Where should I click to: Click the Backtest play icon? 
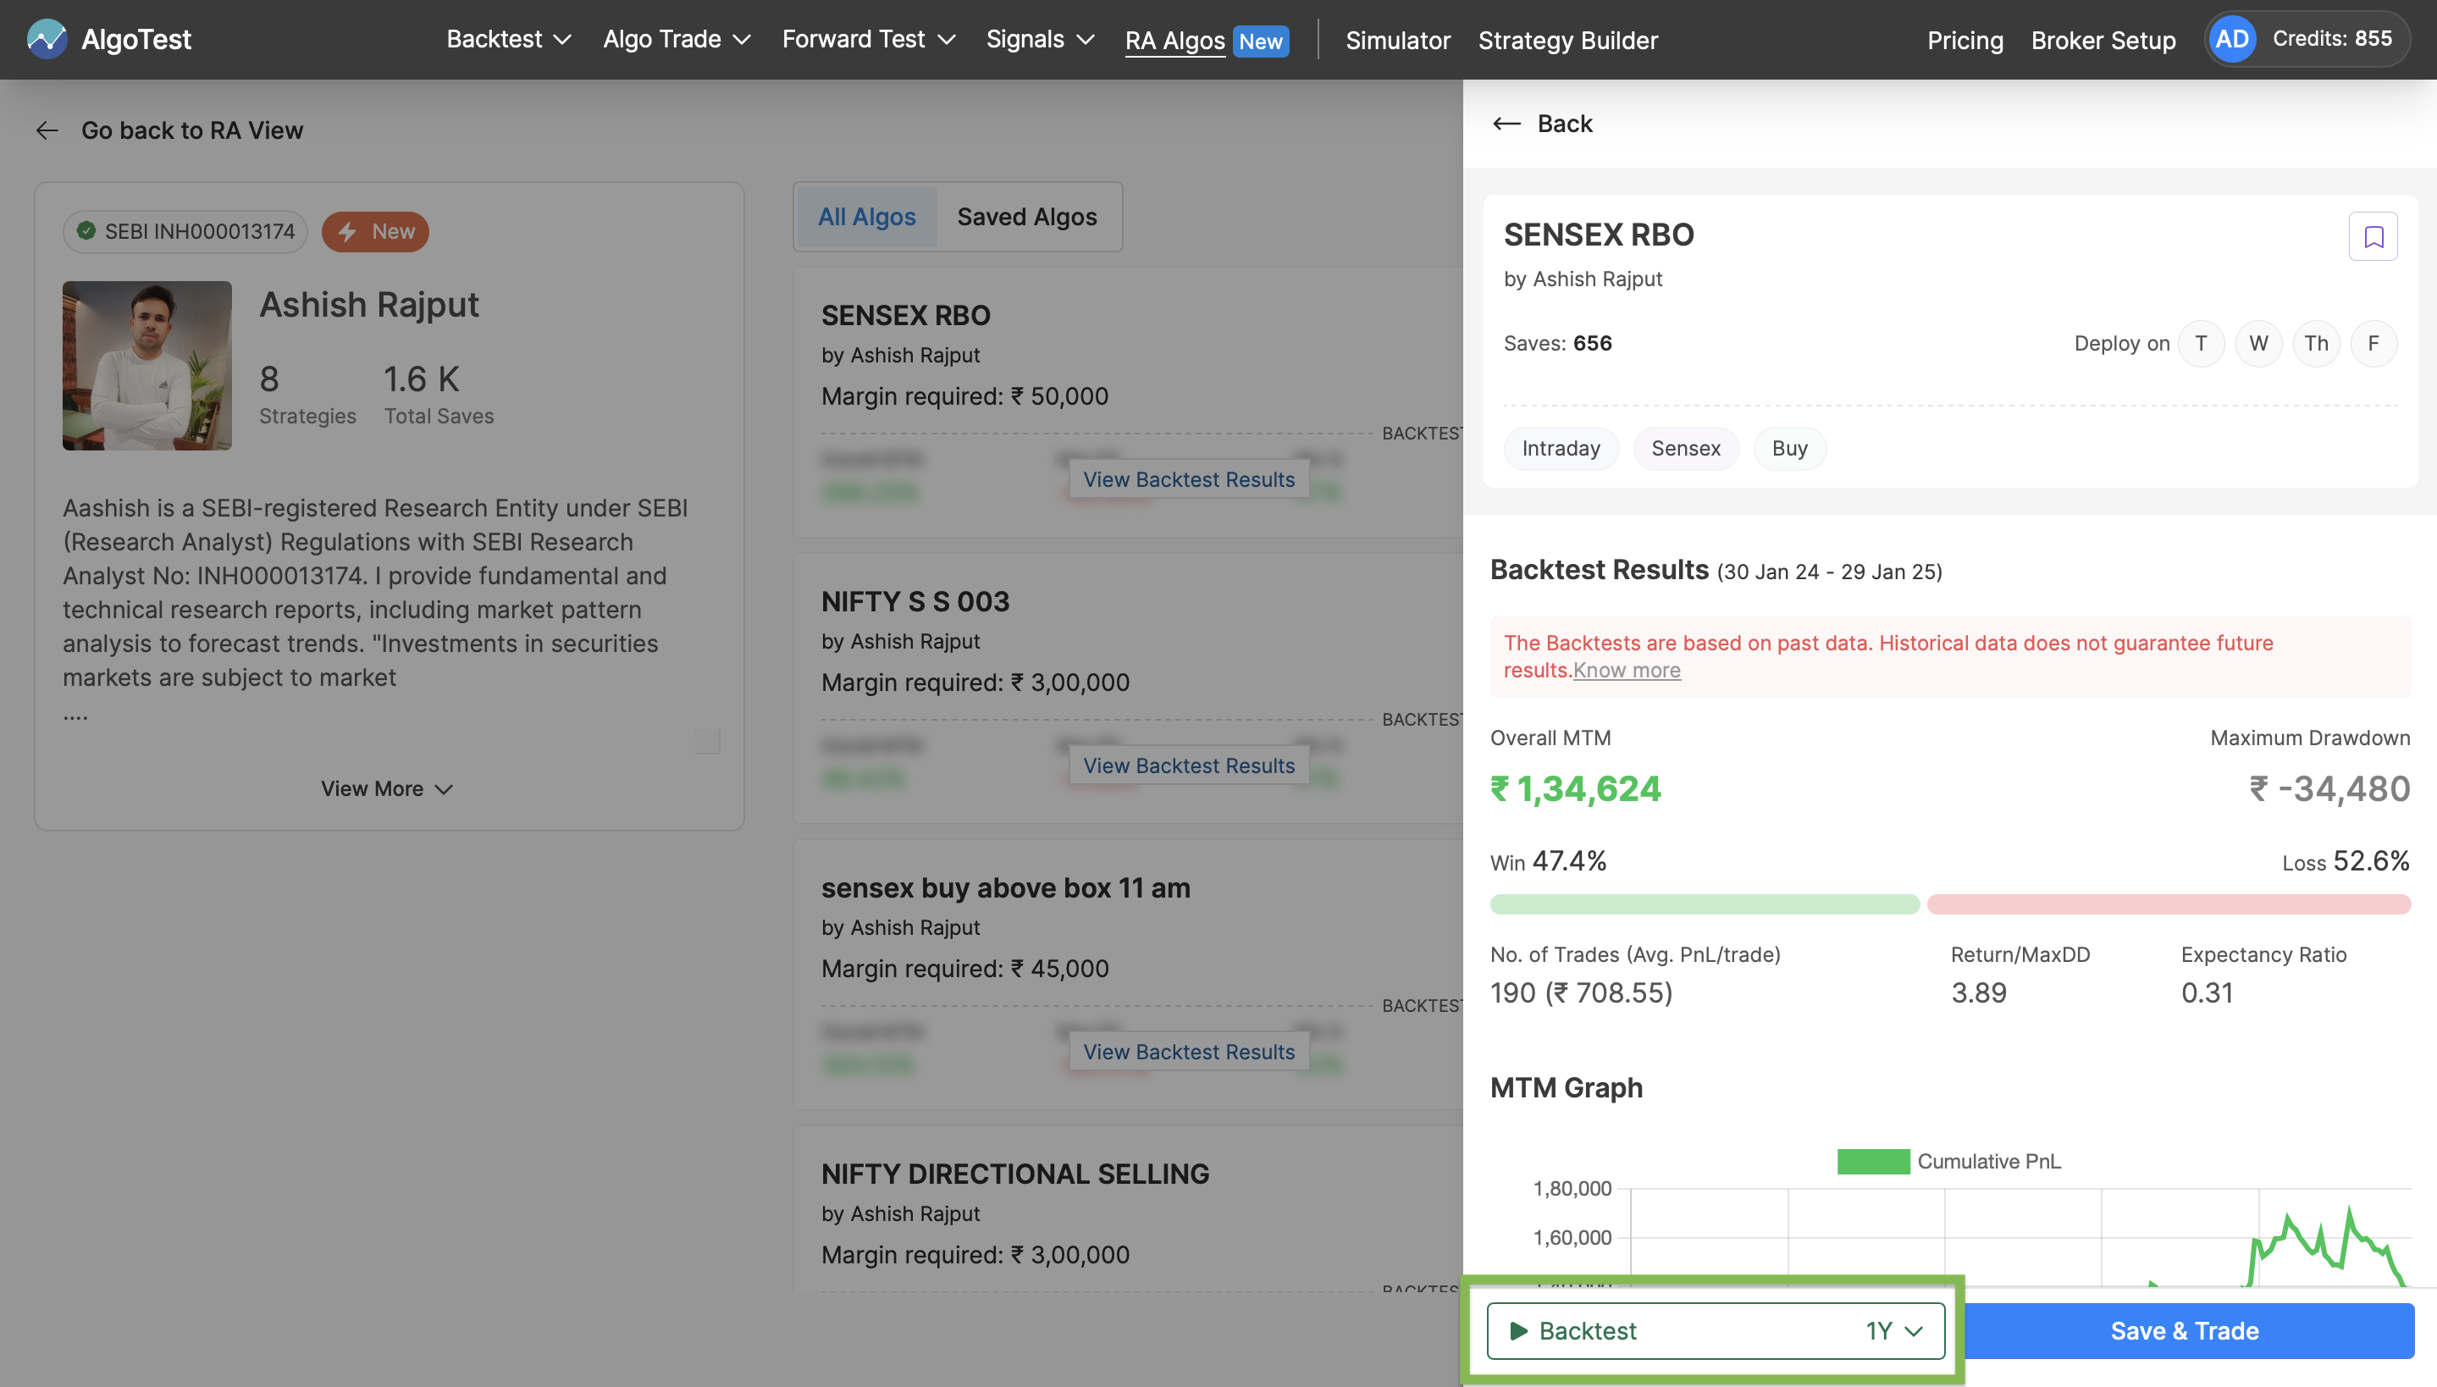click(1519, 1331)
